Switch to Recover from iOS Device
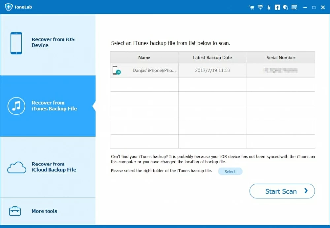330x228 pixels. pos(48,45)
